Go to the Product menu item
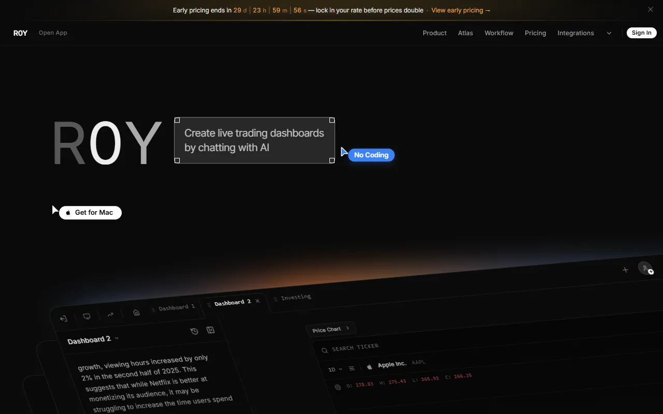Image resolution: width=663 pixels, height=414 pixels. (x=435, y=33)
